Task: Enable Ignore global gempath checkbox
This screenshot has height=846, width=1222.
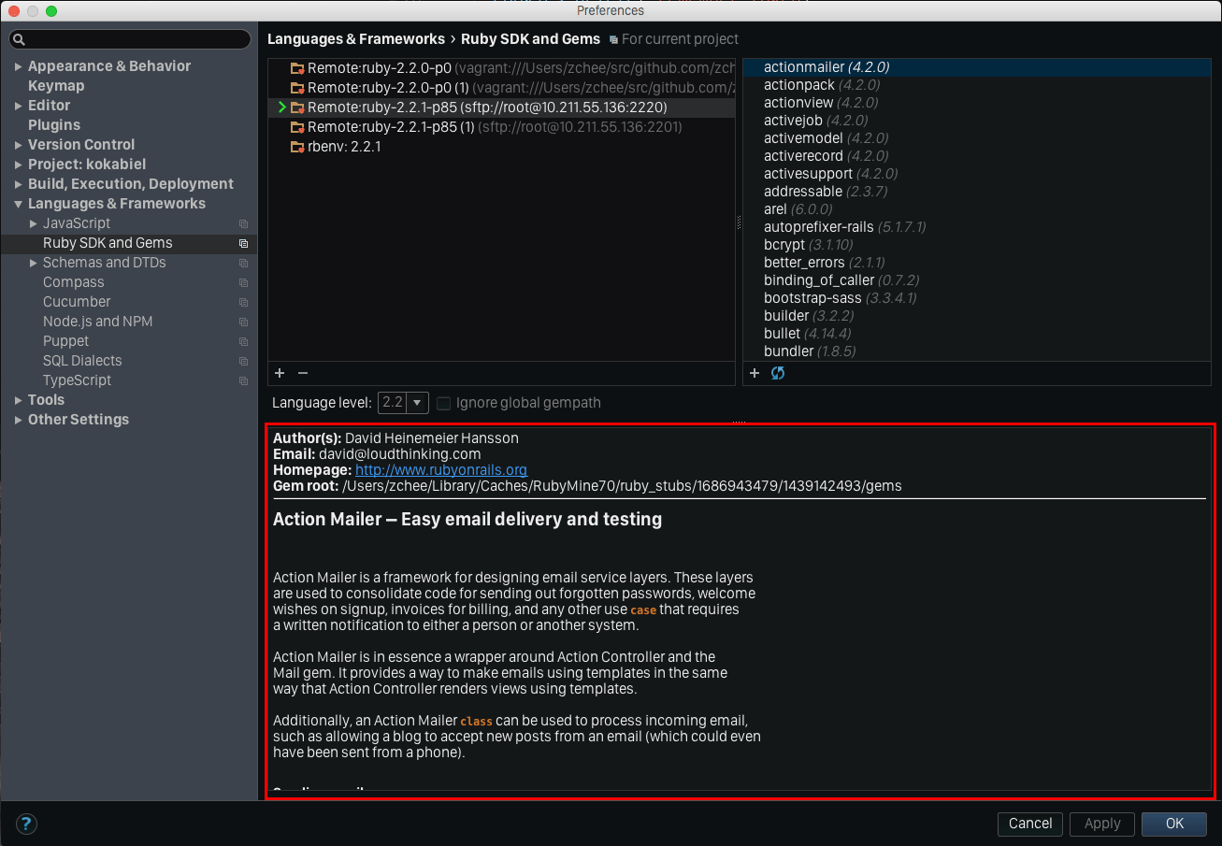Action: [x=444, y=403]
